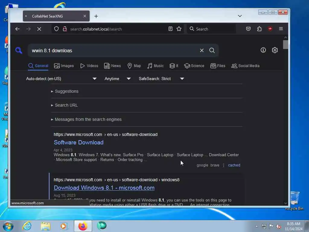Open the SearXNG logo home link
Viewport: 309px width, 232px height.
point(19,50)
